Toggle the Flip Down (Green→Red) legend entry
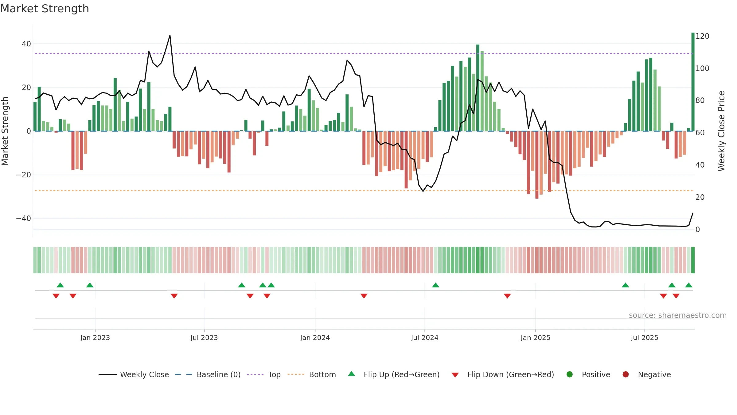737x415 pixels. coord(503,374)
